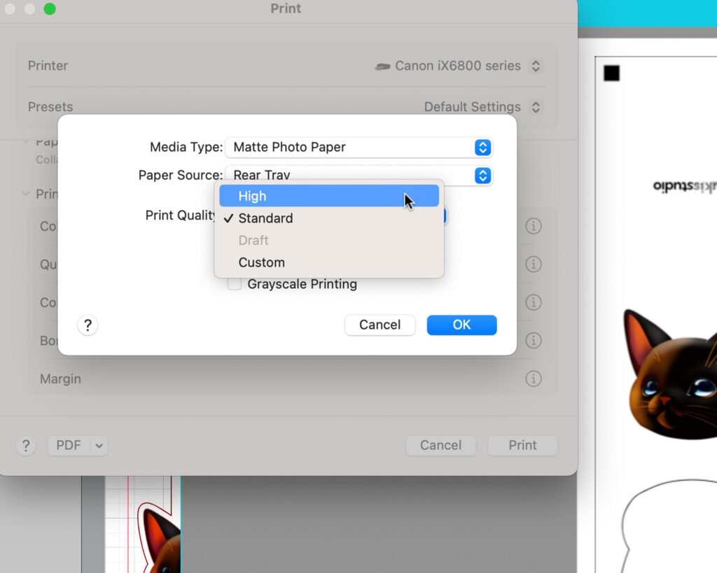This screenshot has height=573, width=717.
Task: Enable Grayscale Printing checkbox
Action: tap(235, 284)
